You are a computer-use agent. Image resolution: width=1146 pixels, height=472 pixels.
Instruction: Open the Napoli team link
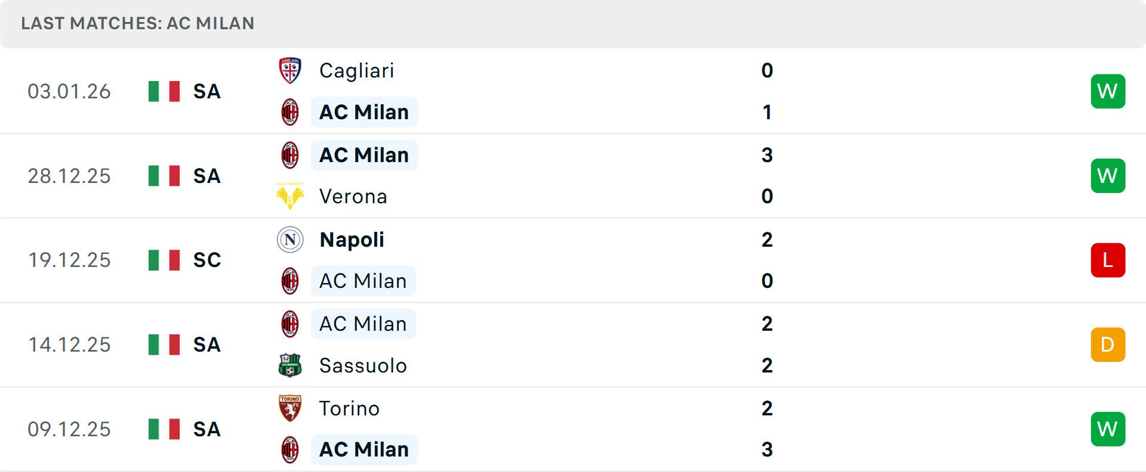pos(352,240)
